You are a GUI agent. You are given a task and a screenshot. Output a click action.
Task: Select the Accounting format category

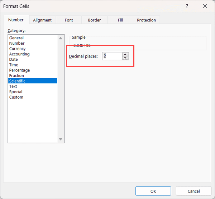(x=19, y=54)
